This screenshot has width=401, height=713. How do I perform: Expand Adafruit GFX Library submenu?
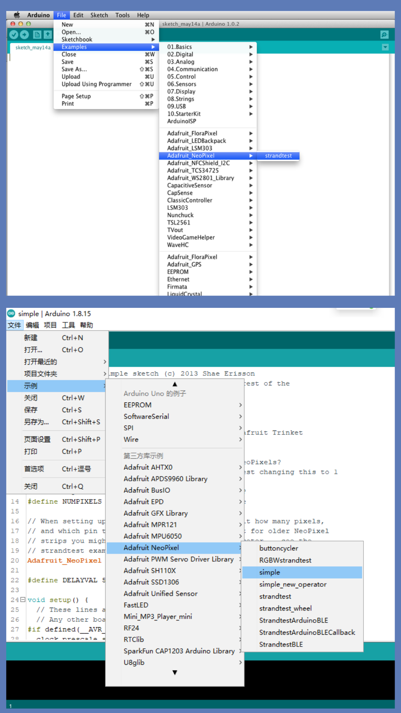coord(175,513)
